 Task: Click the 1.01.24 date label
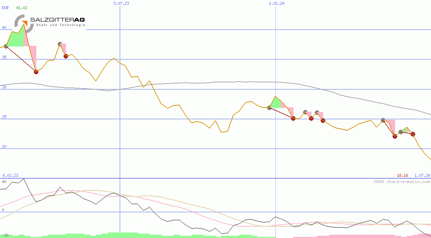click(x=277, y=3)
